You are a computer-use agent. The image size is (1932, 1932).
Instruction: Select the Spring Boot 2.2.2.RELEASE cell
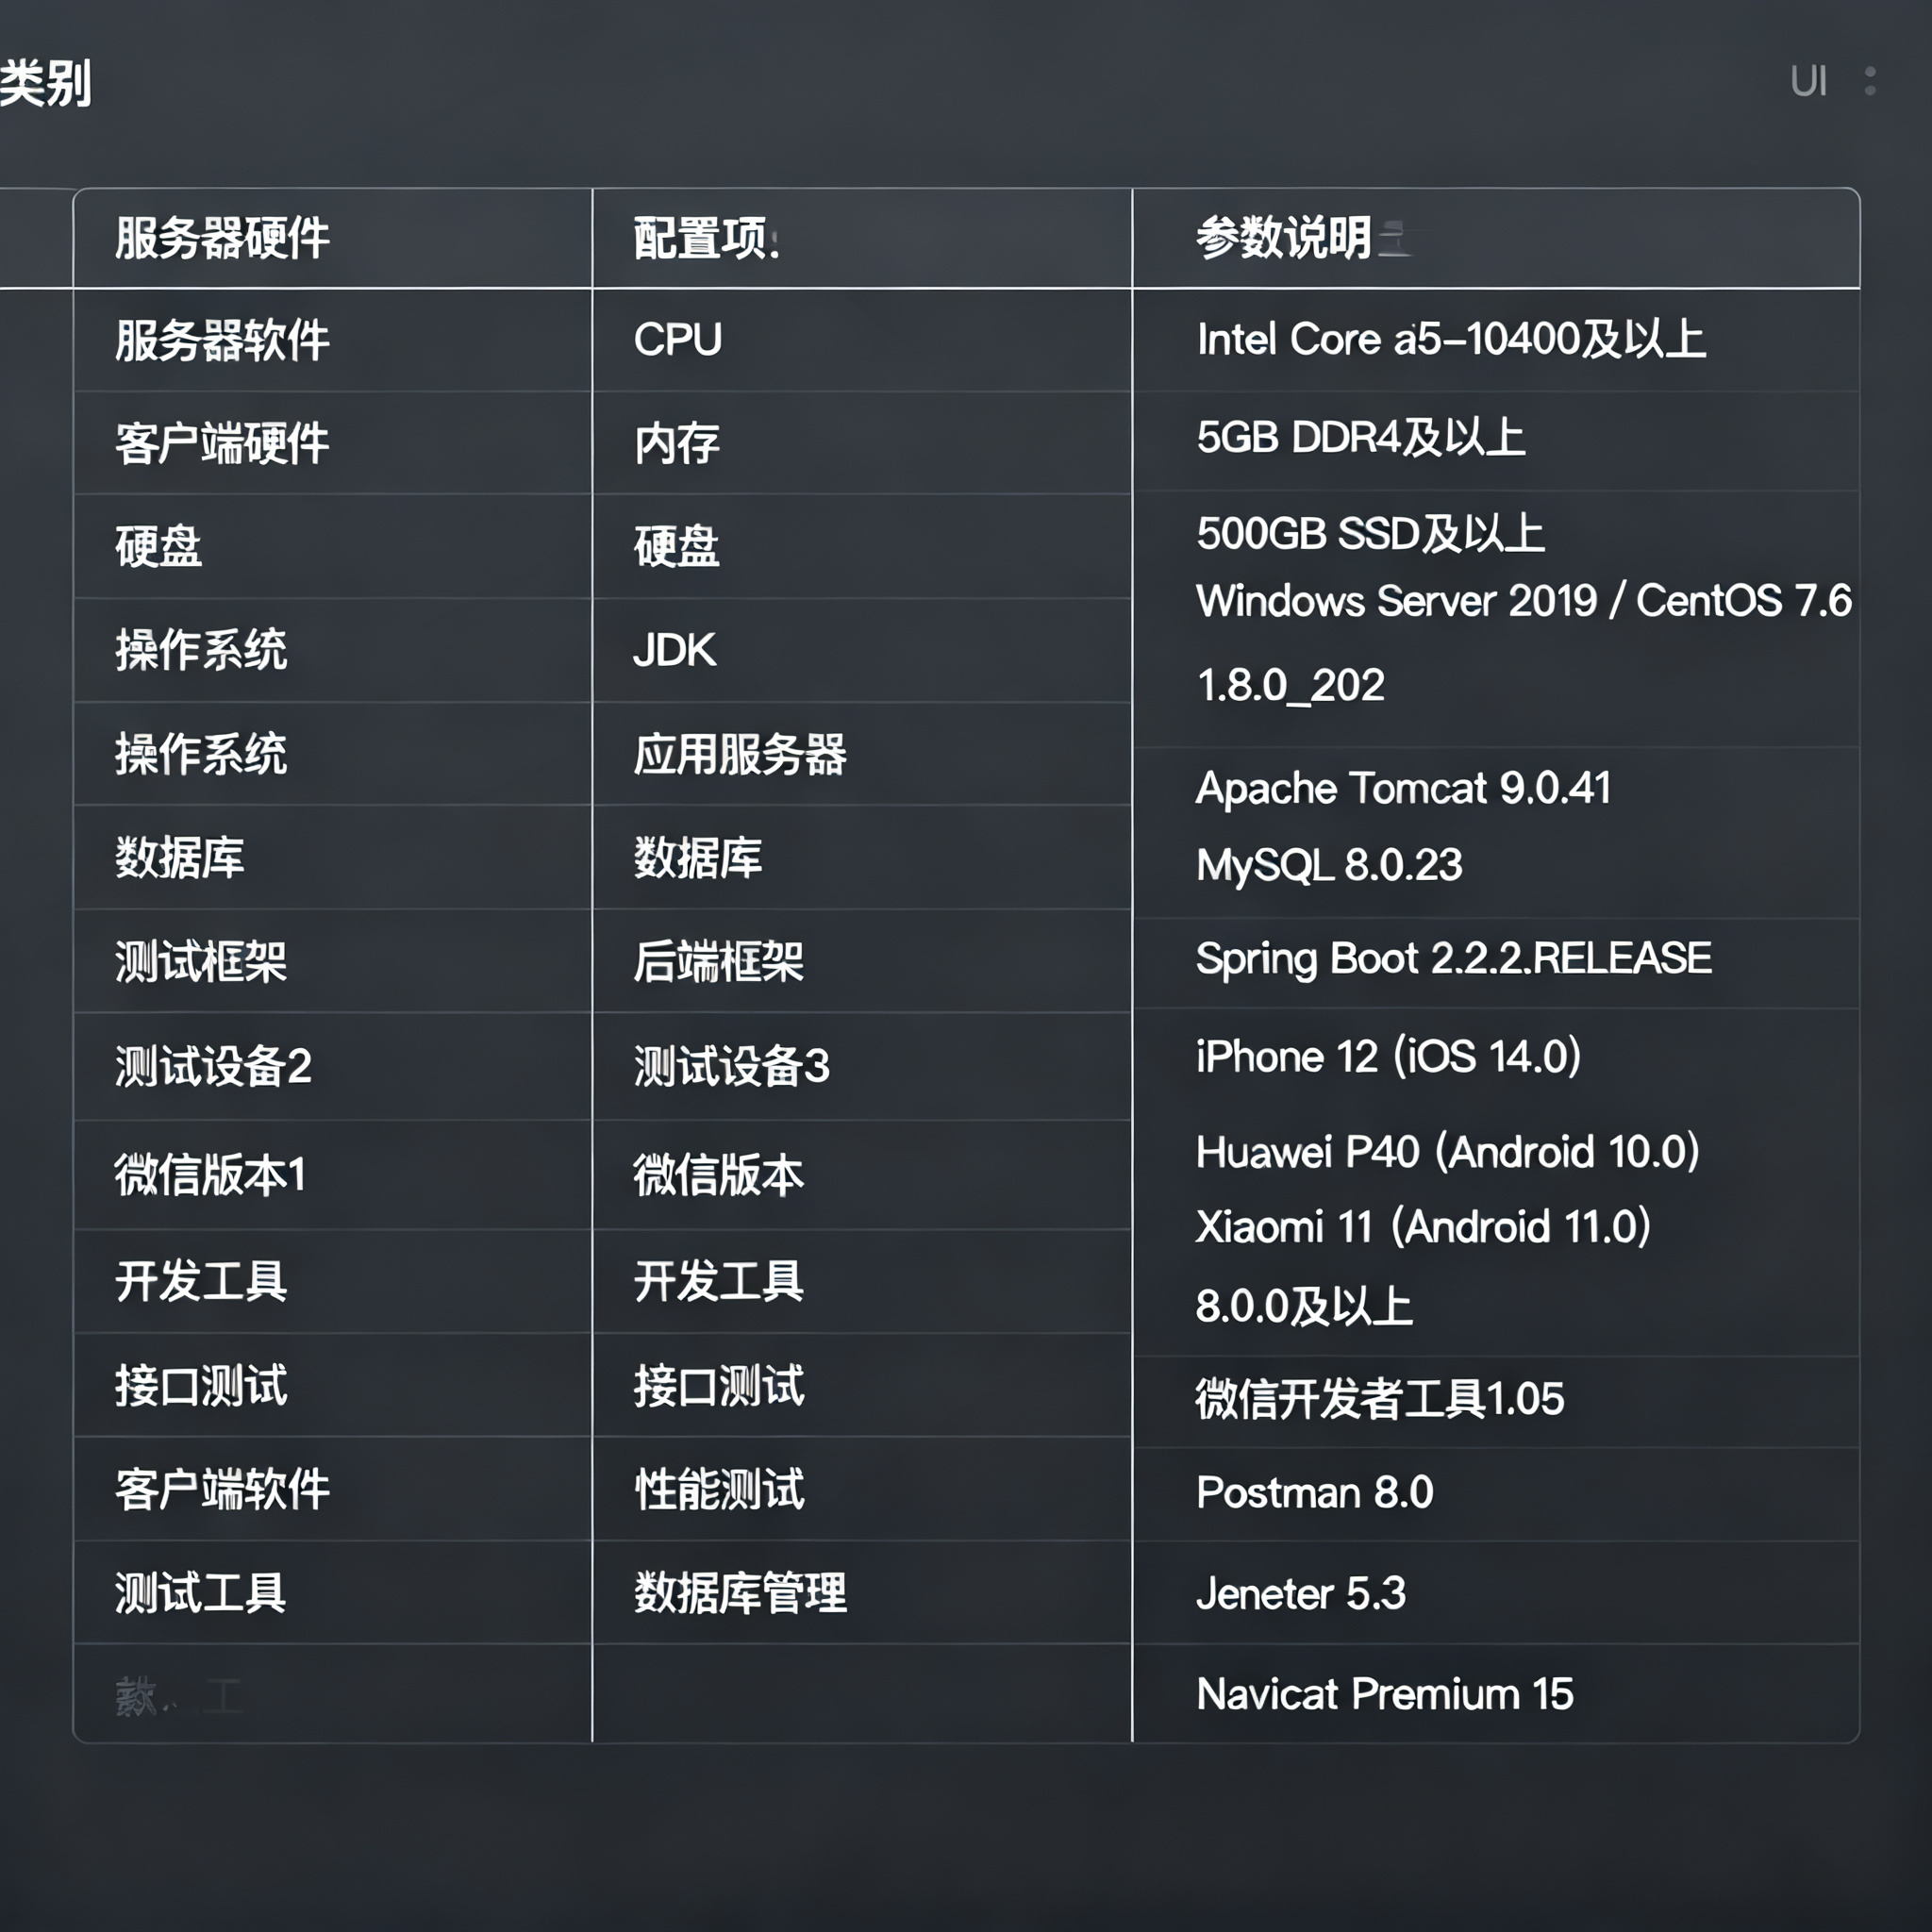click(x=1496, y=962)
